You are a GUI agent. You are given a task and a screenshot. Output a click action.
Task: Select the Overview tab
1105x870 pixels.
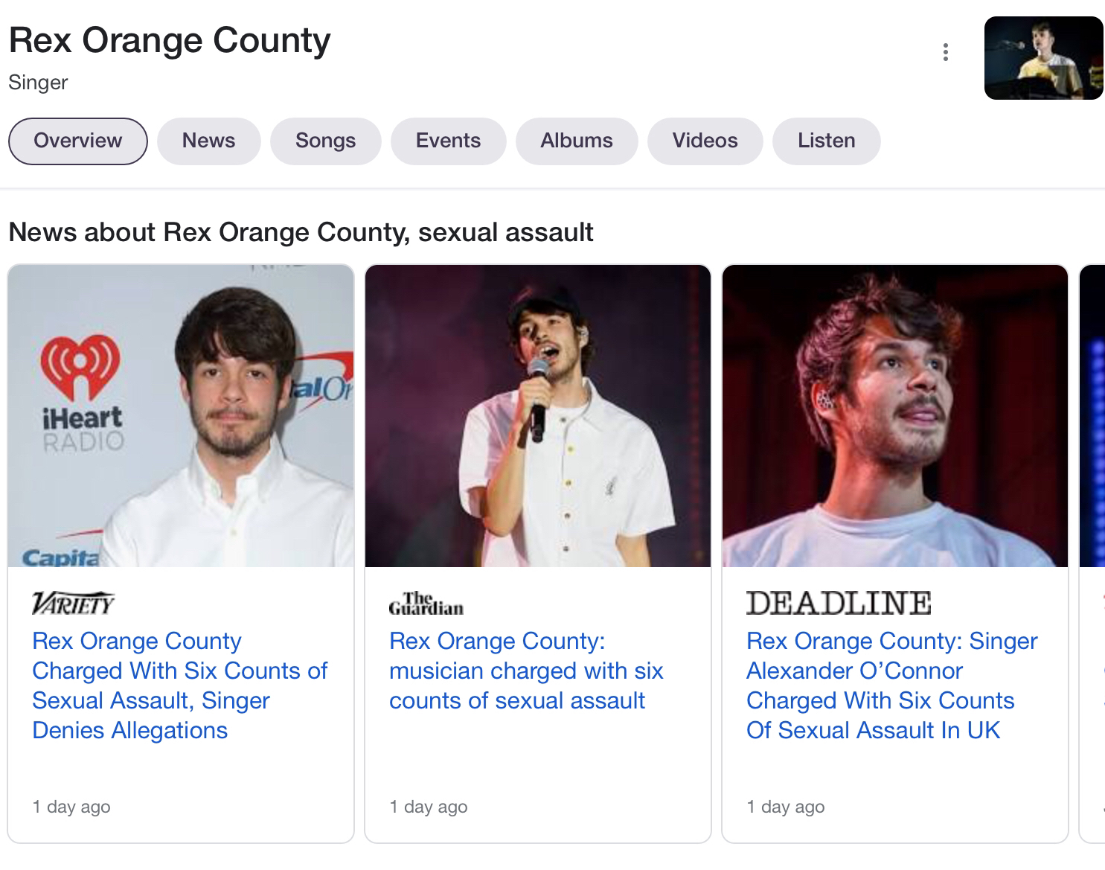tap(78, 141)
